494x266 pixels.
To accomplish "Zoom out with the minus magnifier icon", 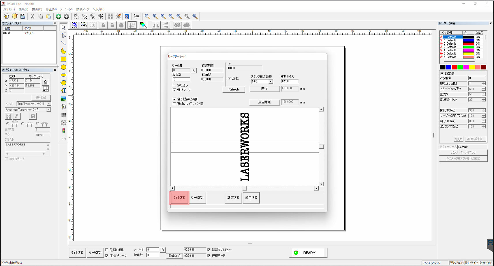I will tap(171, 16).
